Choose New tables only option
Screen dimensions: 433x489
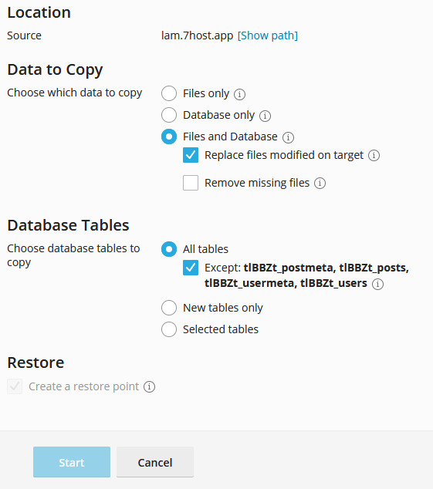[169, 308]
